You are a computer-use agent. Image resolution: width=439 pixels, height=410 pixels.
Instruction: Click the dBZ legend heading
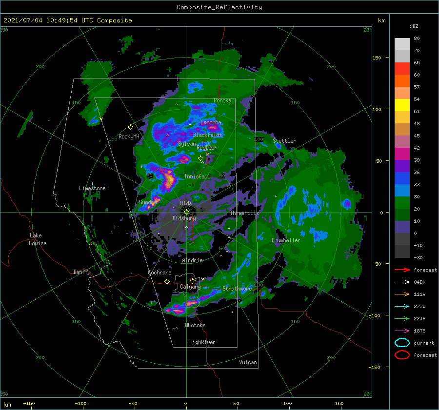[x=414, y=26]
